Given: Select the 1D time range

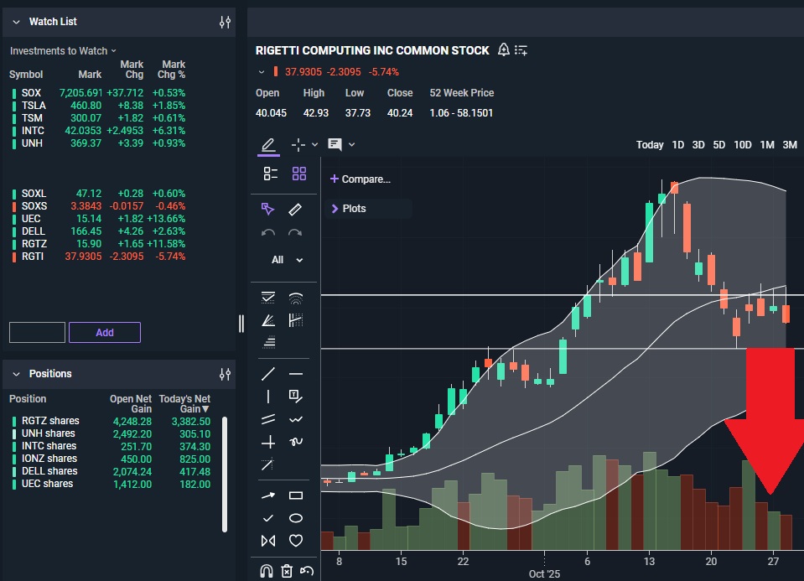Looking at the screenshot, I should (x=678, y=145).
